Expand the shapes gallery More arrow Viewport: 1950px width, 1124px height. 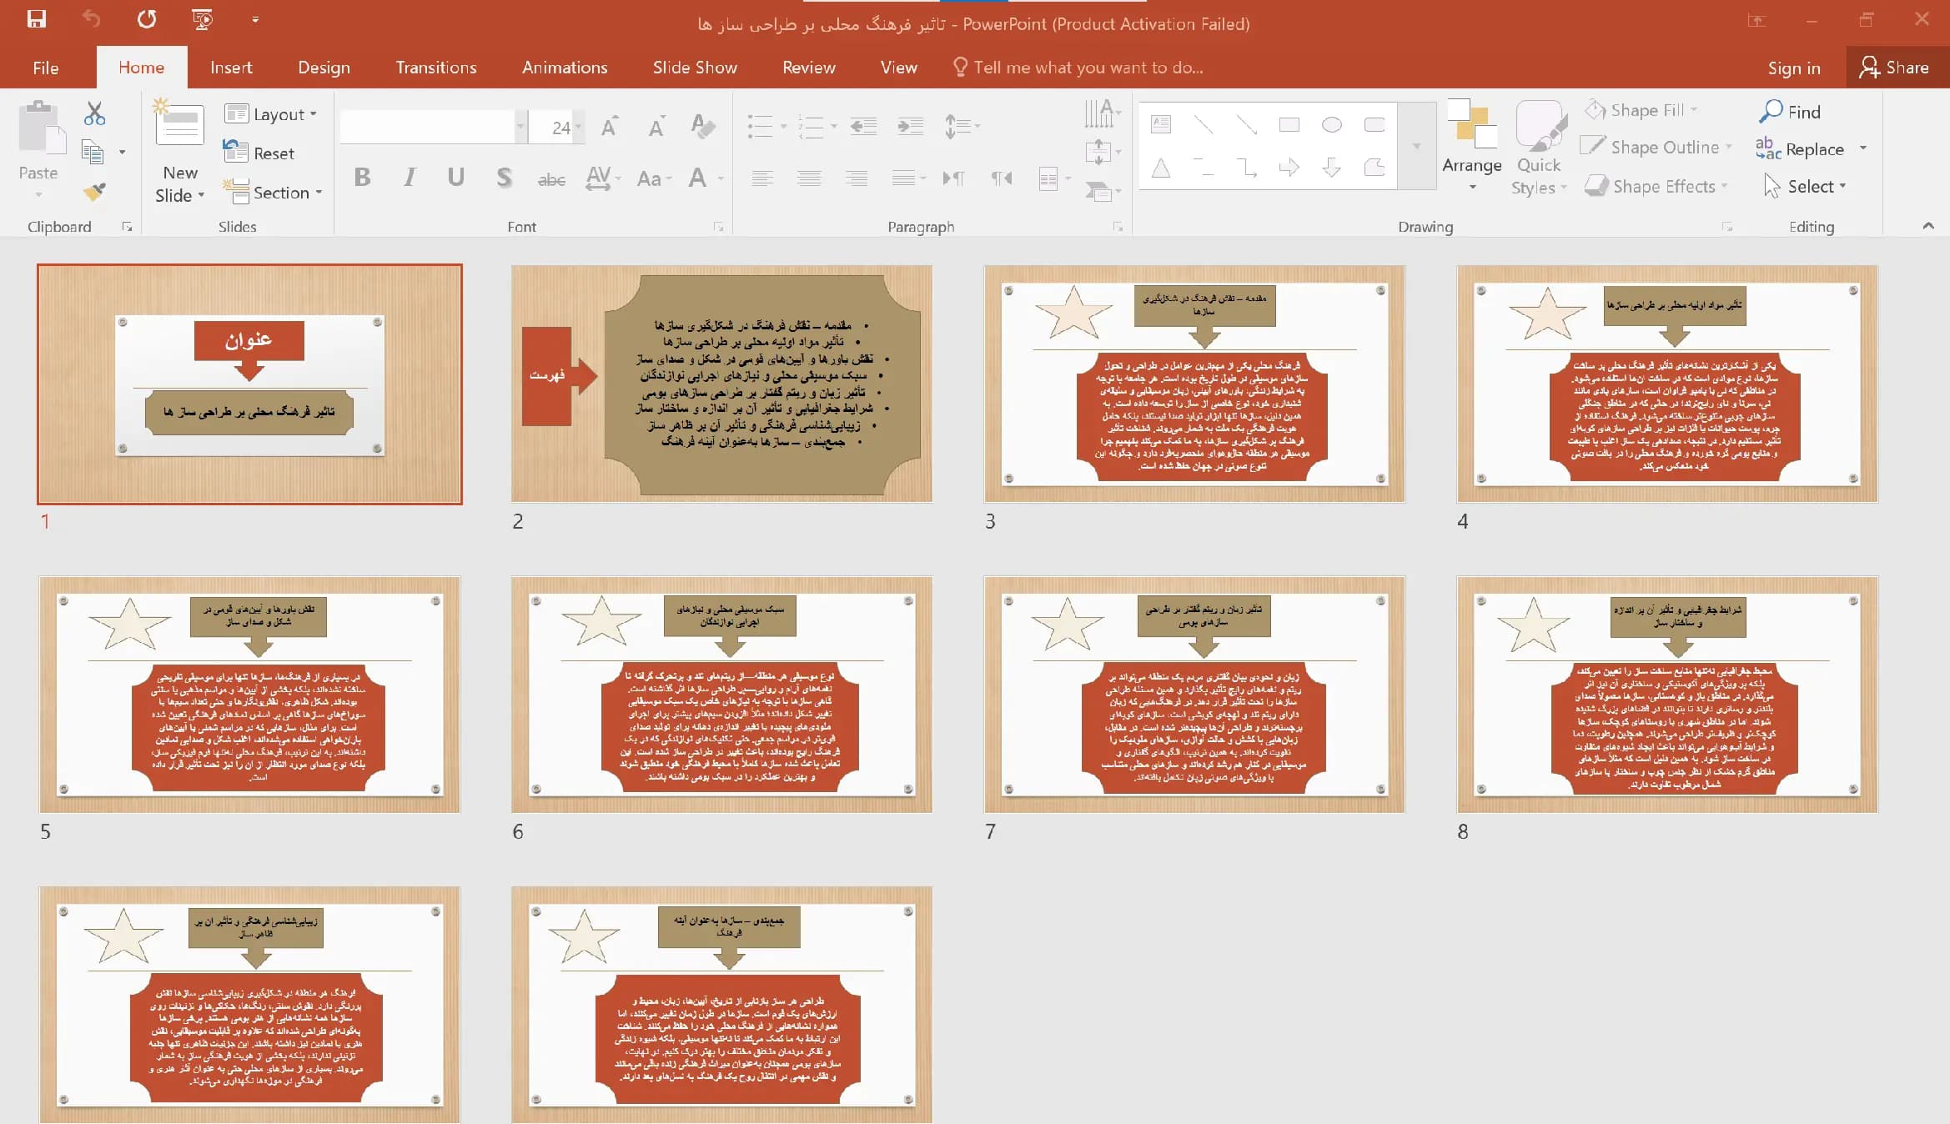pyautogui.click(x=1416, y=147)
